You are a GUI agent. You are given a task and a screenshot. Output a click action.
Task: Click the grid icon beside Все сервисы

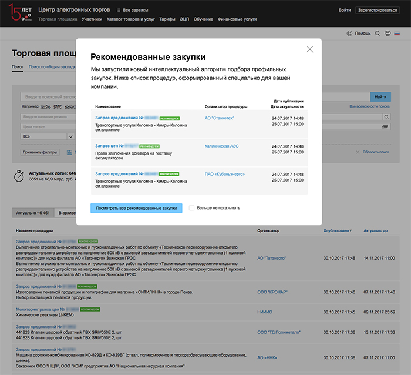118,11
